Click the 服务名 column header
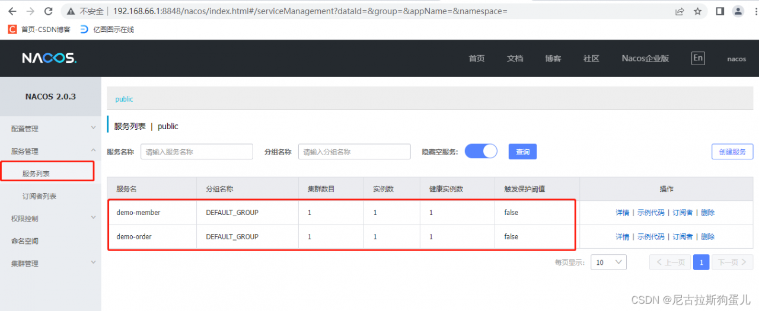This screenshot has width=759, height=311. click(x=127, y=189)
